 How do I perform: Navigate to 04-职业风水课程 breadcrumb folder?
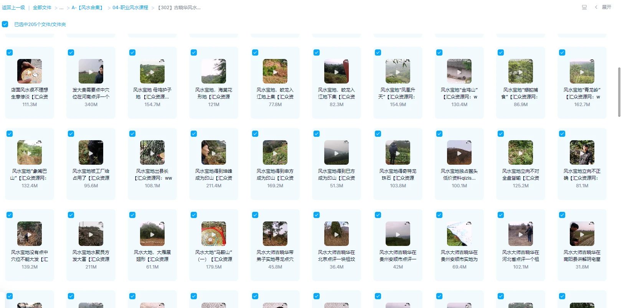[x=130, y=8]
